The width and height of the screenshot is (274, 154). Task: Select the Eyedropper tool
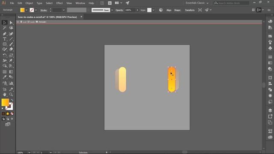coord(5,77)
